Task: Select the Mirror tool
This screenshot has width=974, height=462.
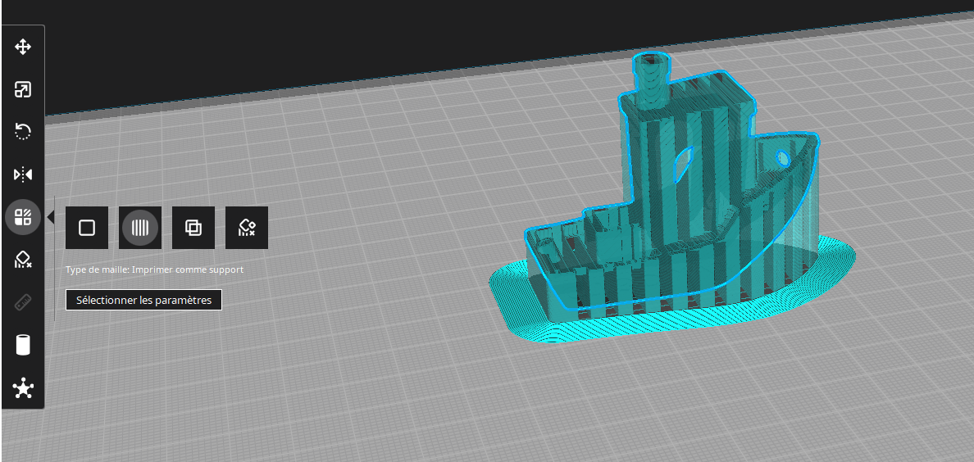Action: [23, 175]
